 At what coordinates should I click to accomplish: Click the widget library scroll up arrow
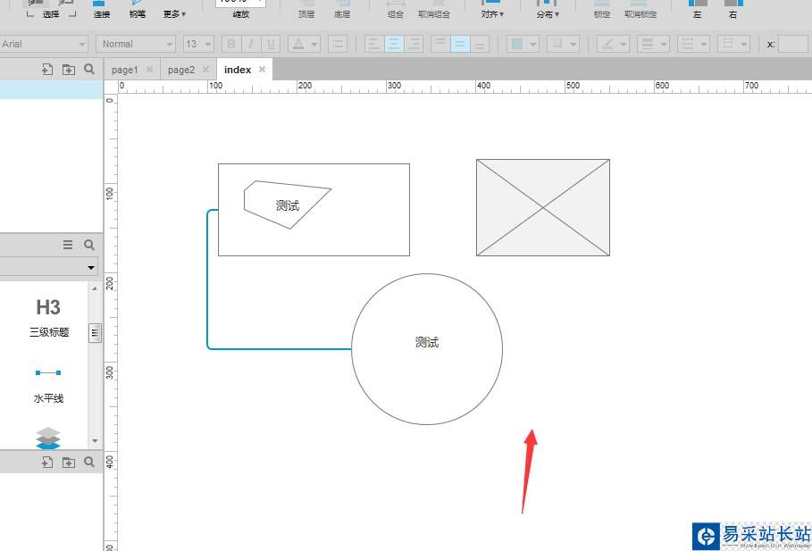pyautogui.click(x=95, y=288)
